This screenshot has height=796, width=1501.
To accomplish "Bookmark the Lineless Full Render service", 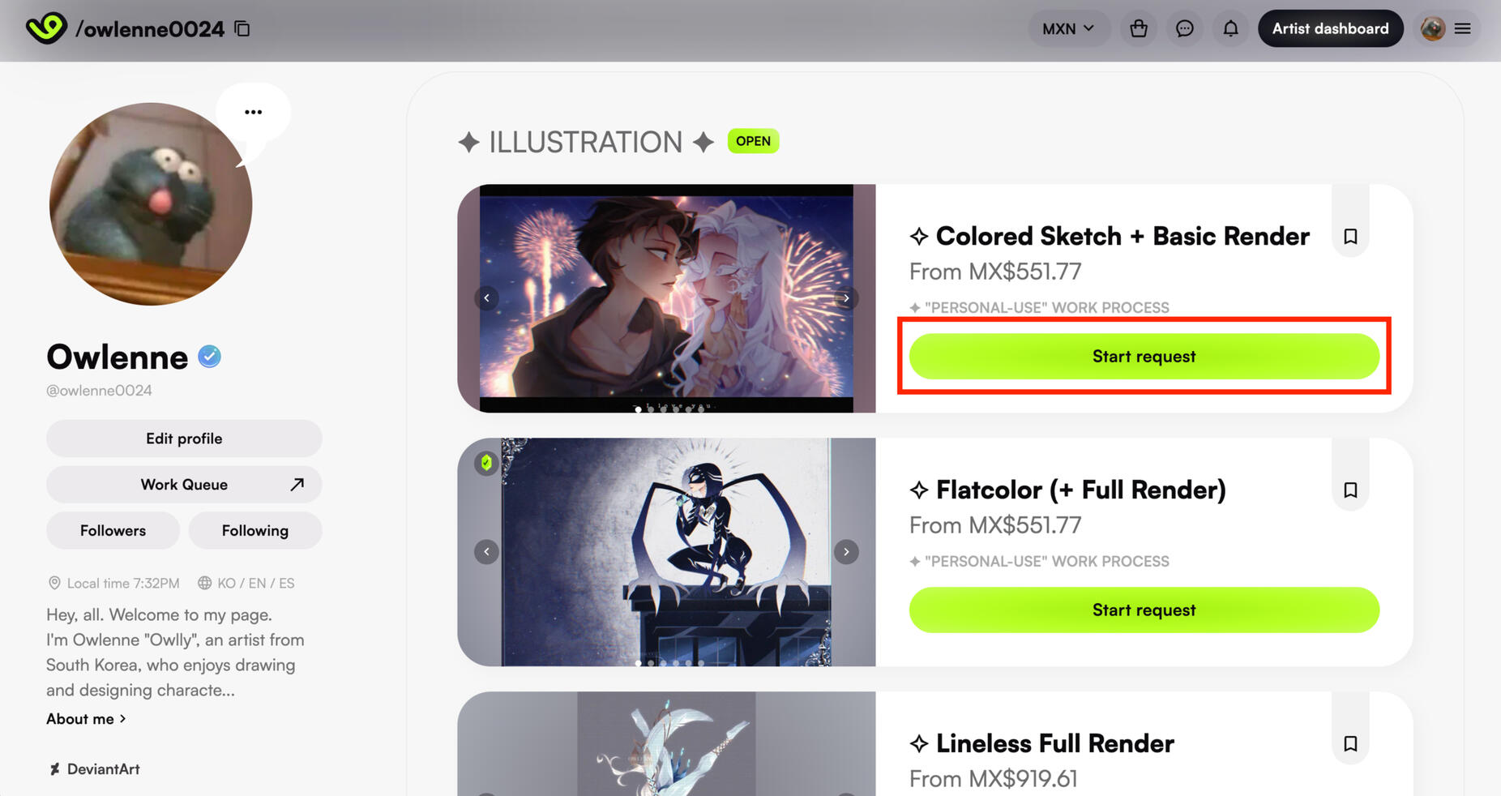I will (x=1350, y=743).
